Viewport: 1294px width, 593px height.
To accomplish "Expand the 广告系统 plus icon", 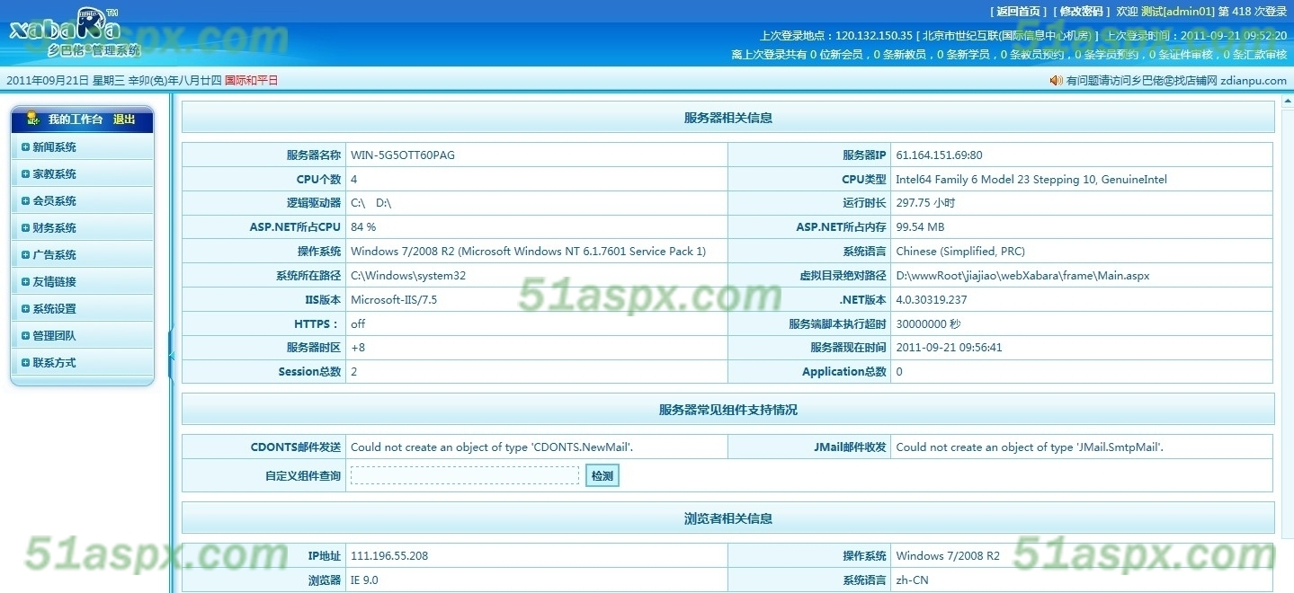I will coord(25,254).
